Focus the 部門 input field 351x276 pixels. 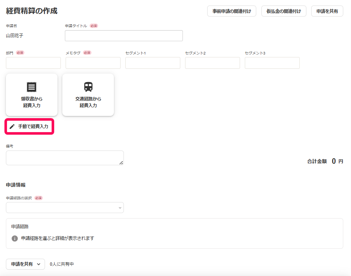coord(33,63)
